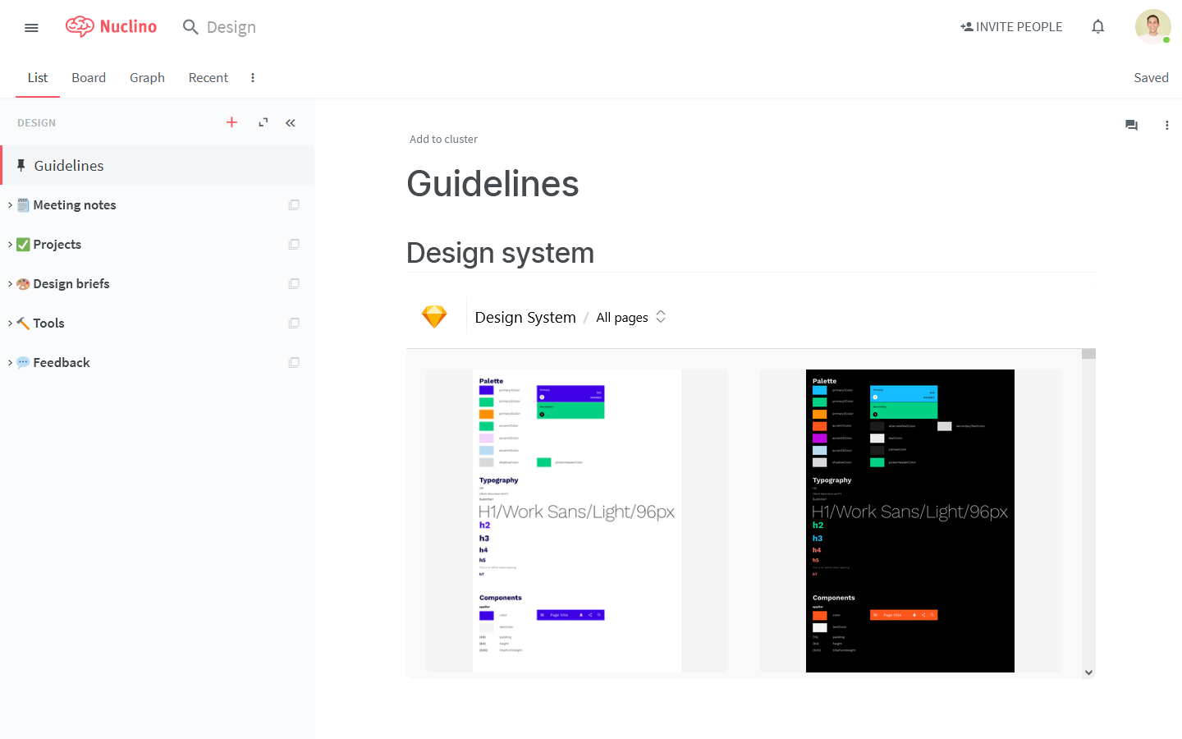This screenshot has height=739, width=1182.
Task: Collapse the sidebar with double chevron
Action: 291,122
